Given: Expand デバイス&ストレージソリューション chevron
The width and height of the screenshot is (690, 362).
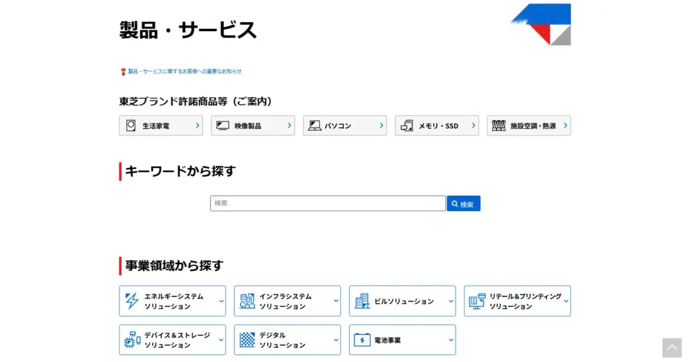Looking at the screenshot, I should point(221,340).
